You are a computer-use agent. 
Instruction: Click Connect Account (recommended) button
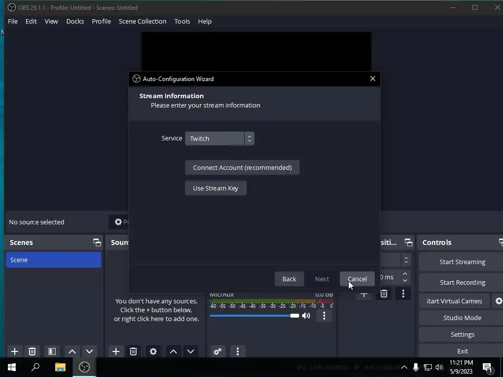coord(242,168)
